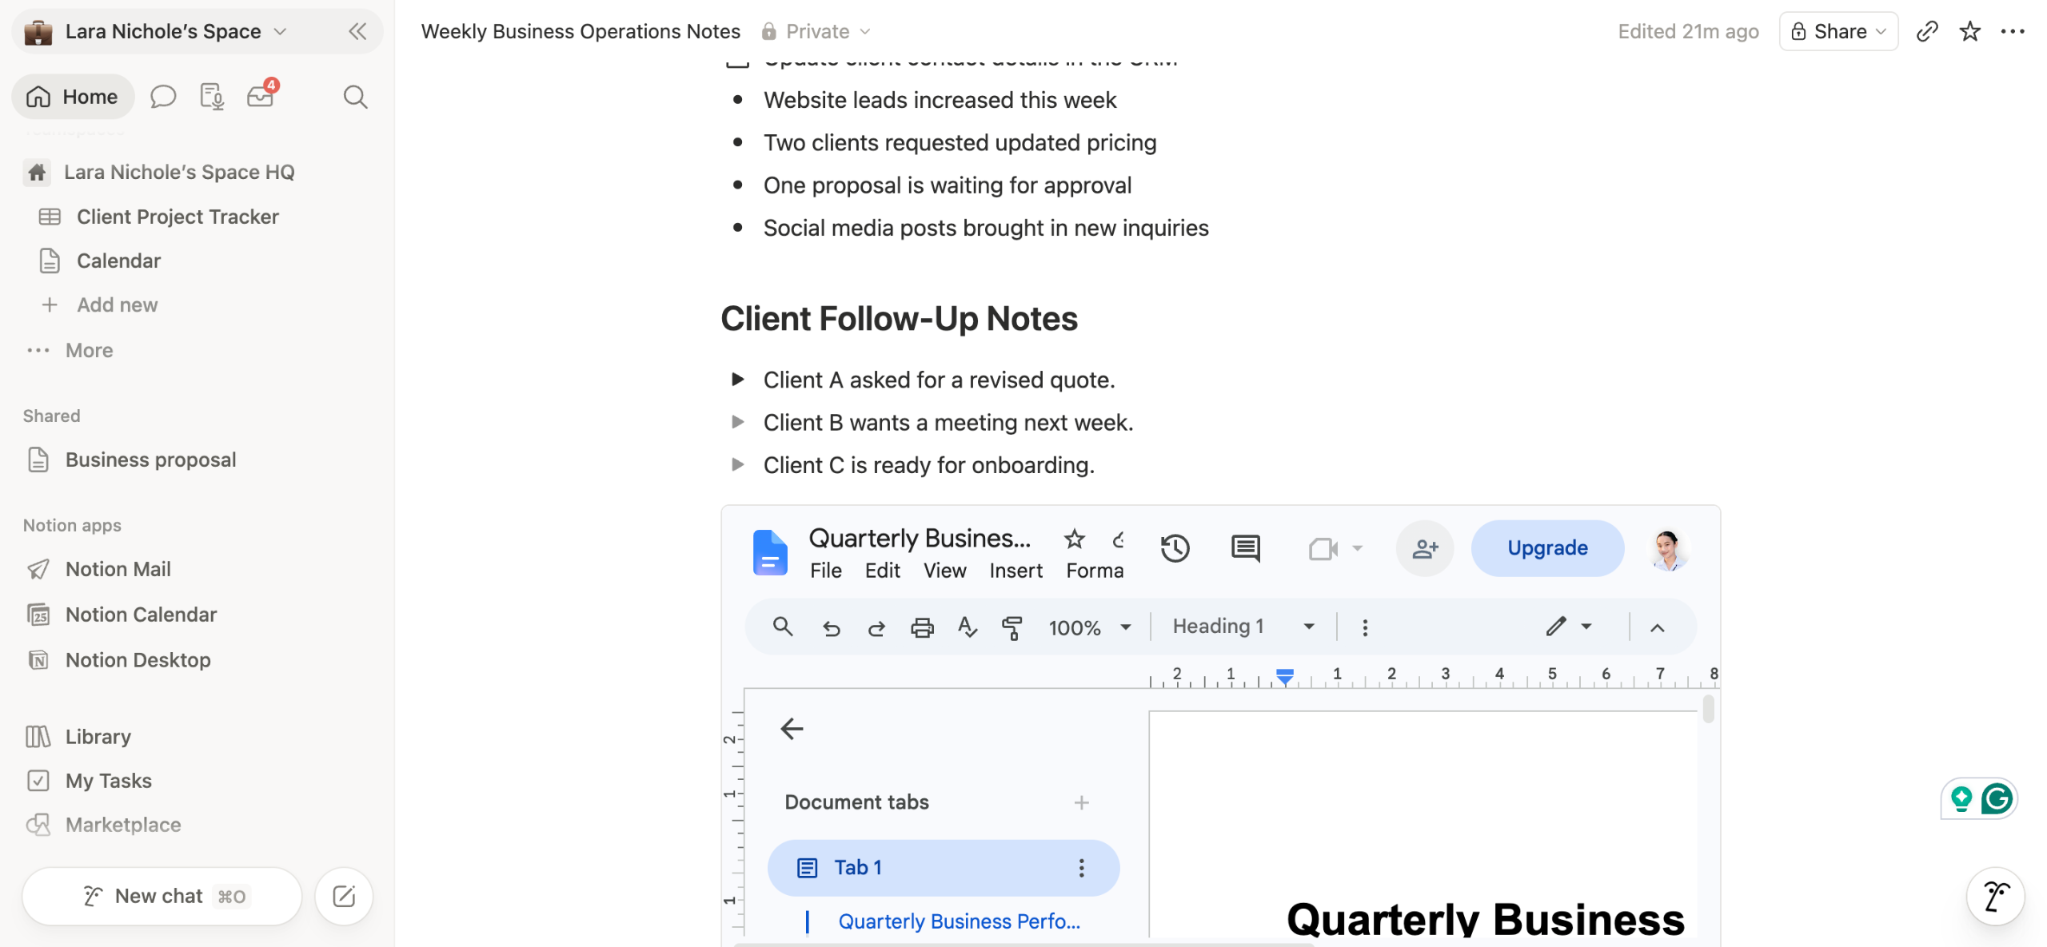Go to the Home tab
The height and width of the screenshot is (947, 2047).
coord(73,97)
